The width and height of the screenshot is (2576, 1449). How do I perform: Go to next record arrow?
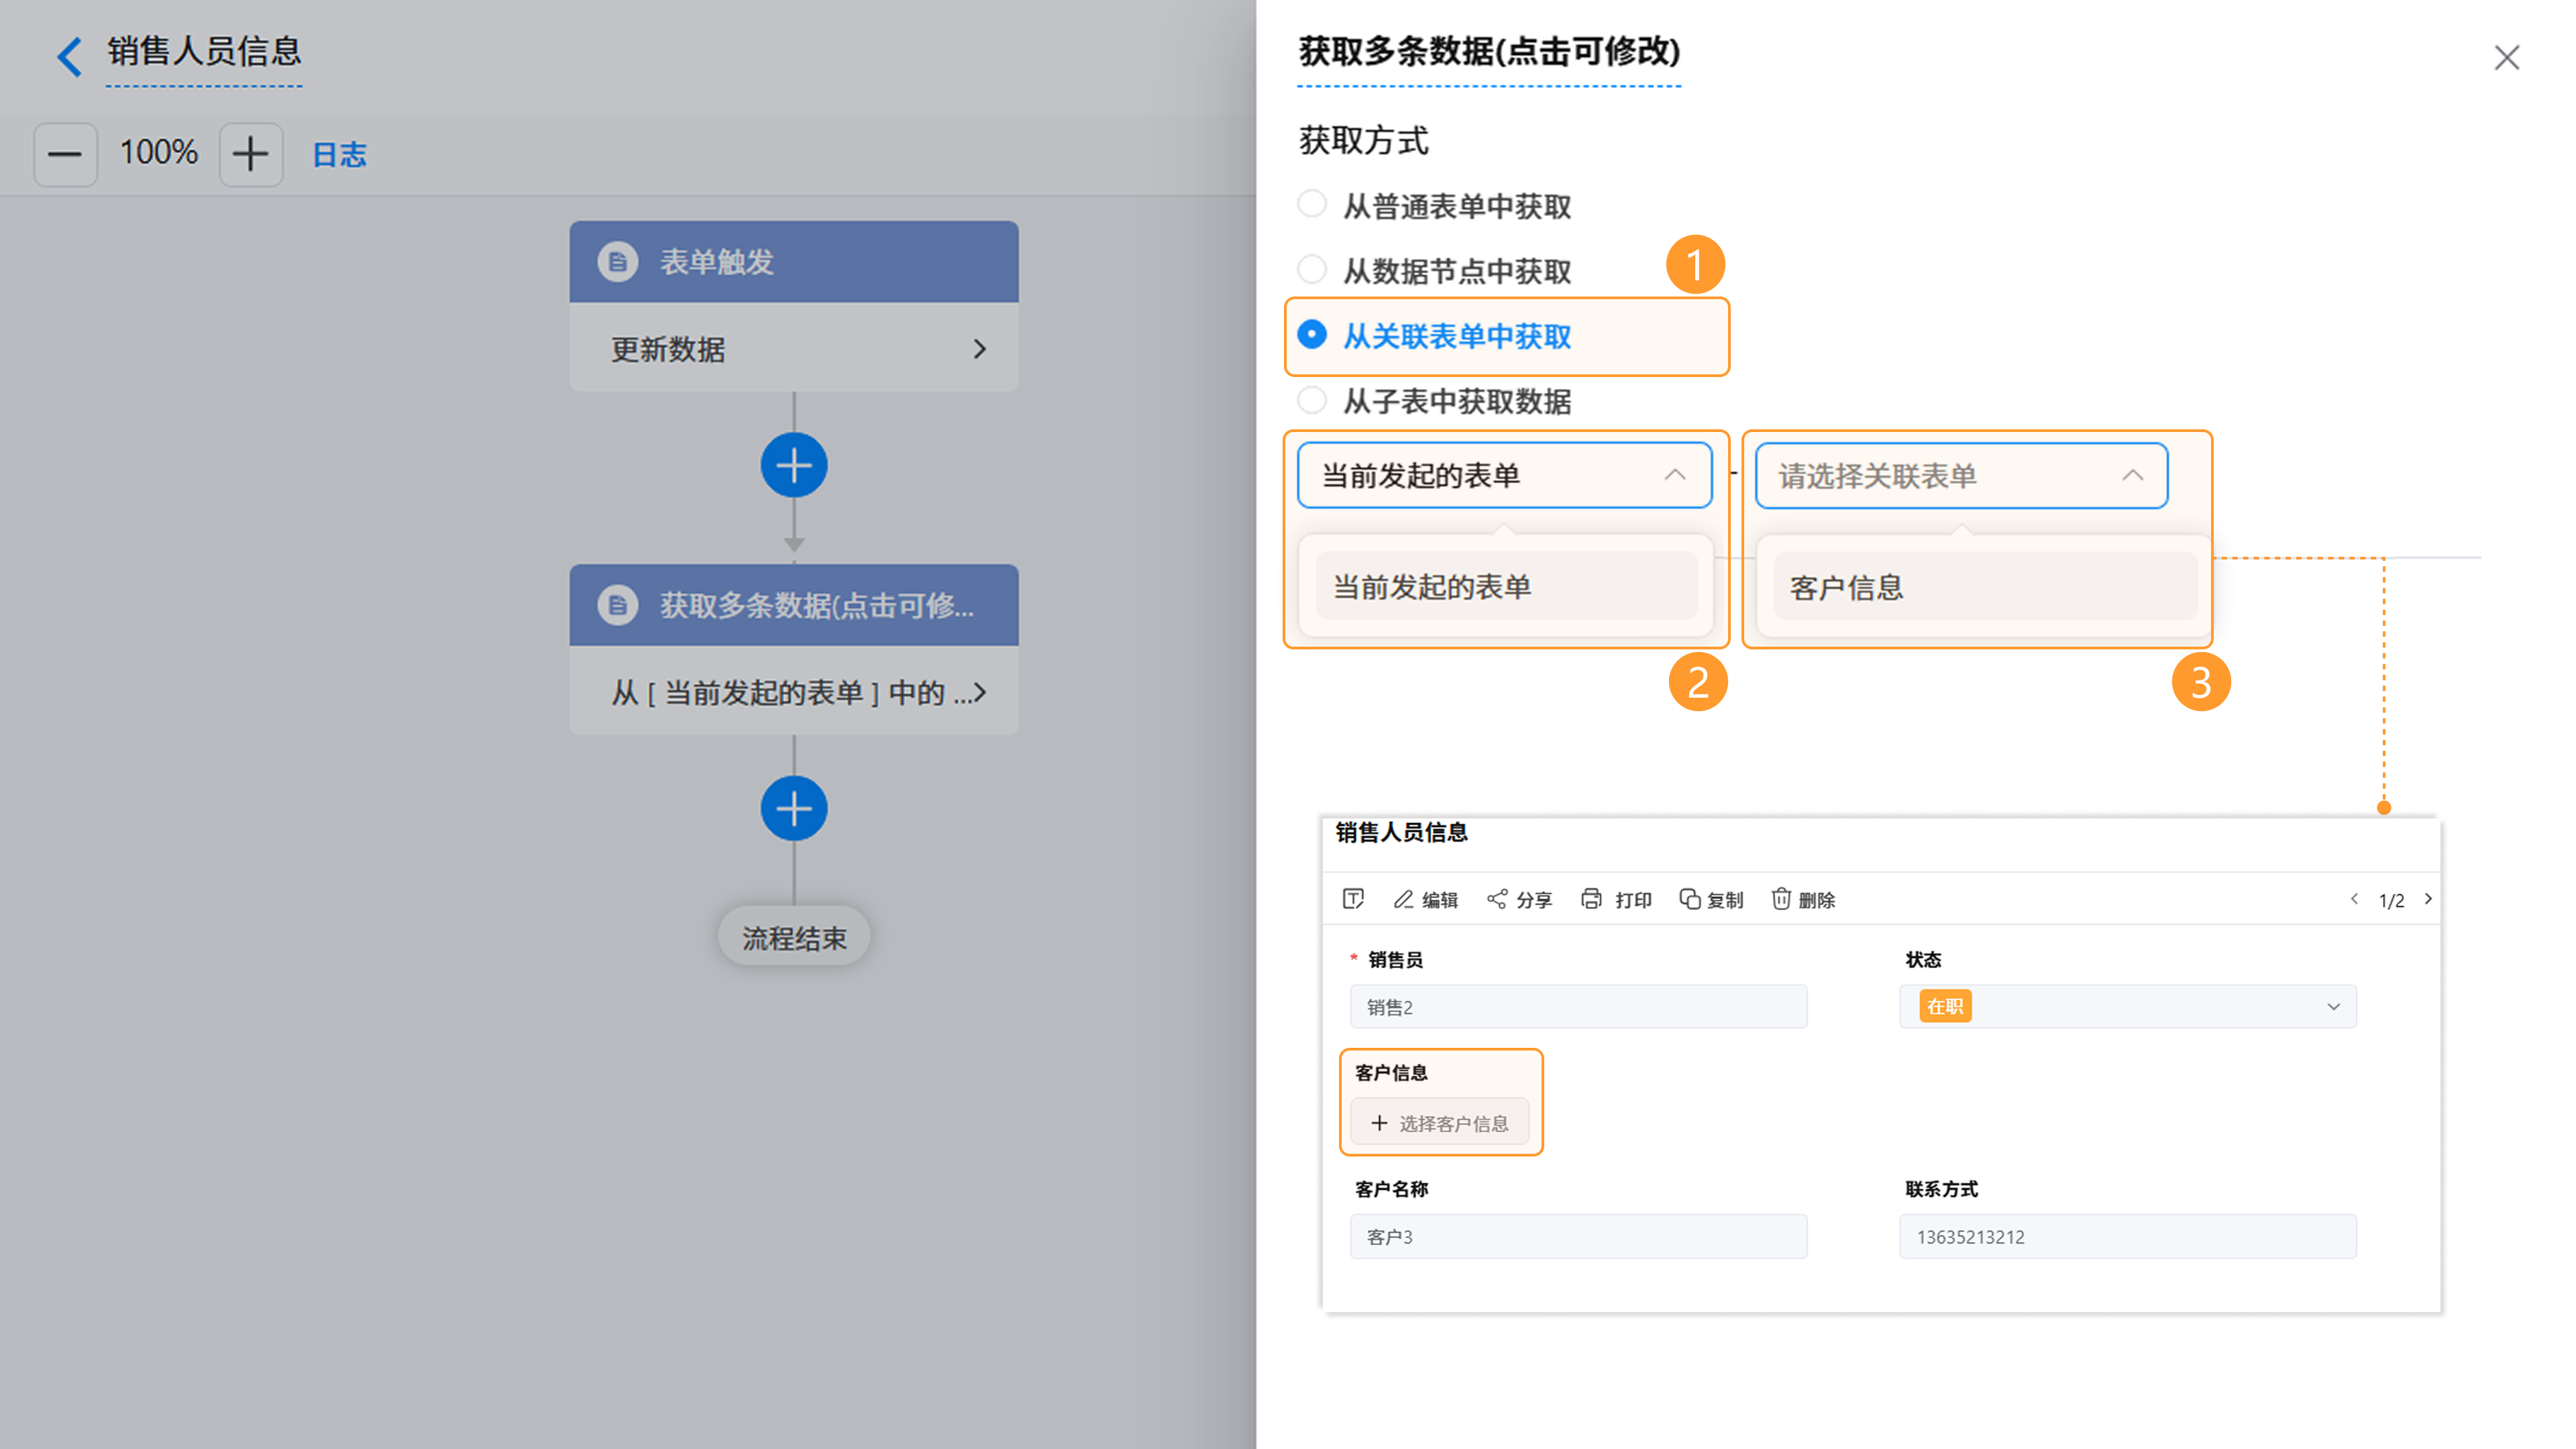click(x=2428, y=899)
